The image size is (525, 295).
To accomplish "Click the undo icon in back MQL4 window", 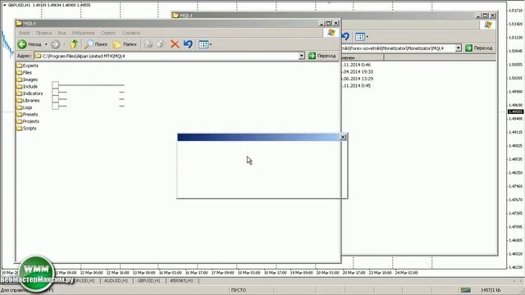I will 345,36.
